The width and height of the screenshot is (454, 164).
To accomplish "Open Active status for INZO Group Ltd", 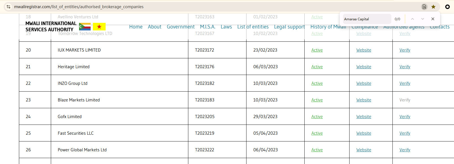I will pyautogui.click(x=317, y=83).
